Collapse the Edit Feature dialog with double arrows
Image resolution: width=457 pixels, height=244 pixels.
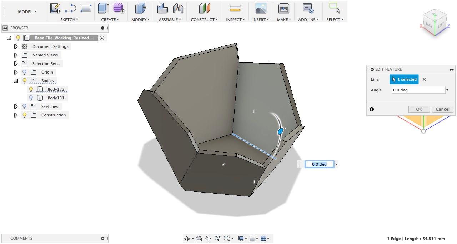click(452, 69)
